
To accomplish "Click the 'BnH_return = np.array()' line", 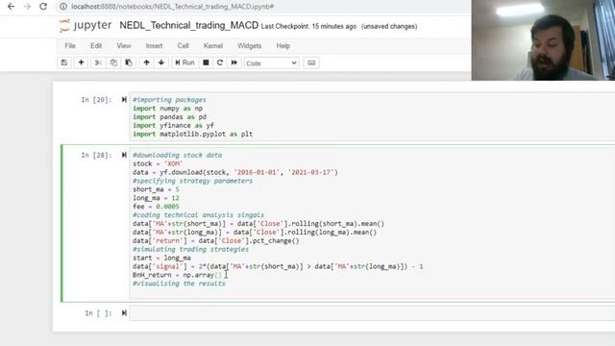I will pyautogui.click(x=177, y=275).
